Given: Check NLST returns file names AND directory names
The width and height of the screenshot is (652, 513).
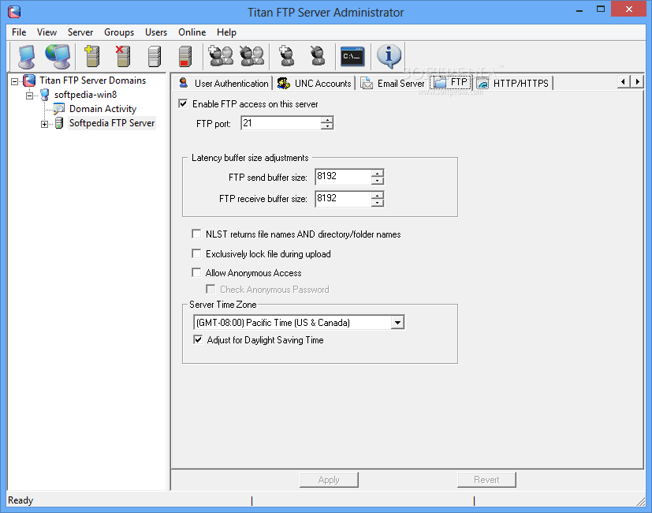Looking at the screenshot, I should [x=196, y=234].
